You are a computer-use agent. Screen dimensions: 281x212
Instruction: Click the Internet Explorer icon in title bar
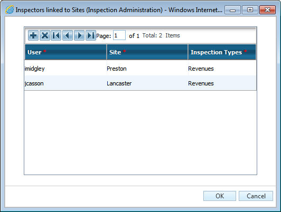10,9
